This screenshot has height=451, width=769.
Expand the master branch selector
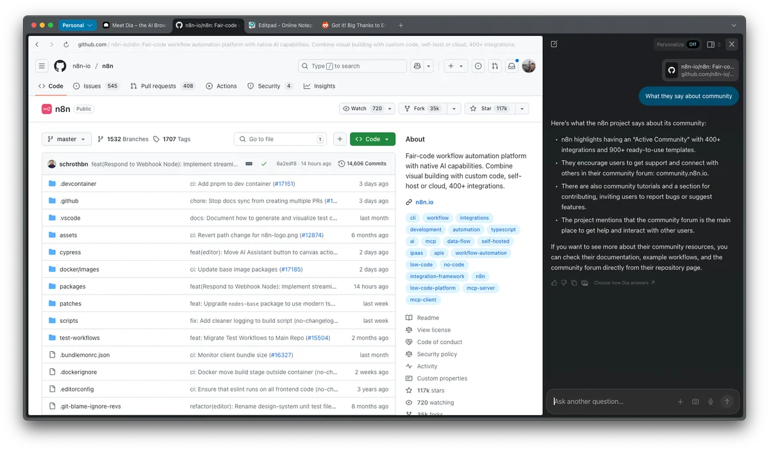tap(67, 139)
